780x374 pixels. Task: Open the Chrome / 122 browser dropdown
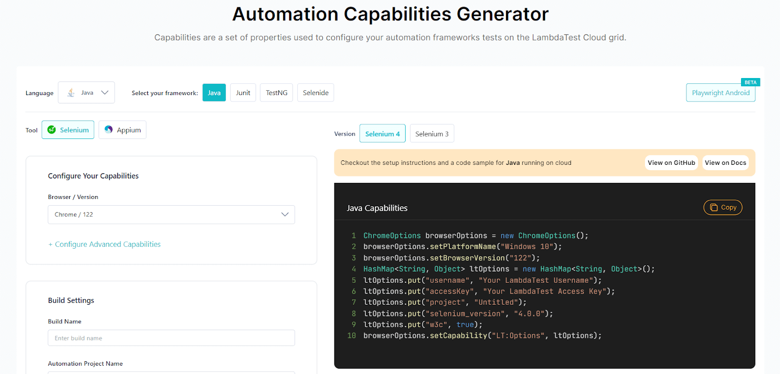point(171,215)
